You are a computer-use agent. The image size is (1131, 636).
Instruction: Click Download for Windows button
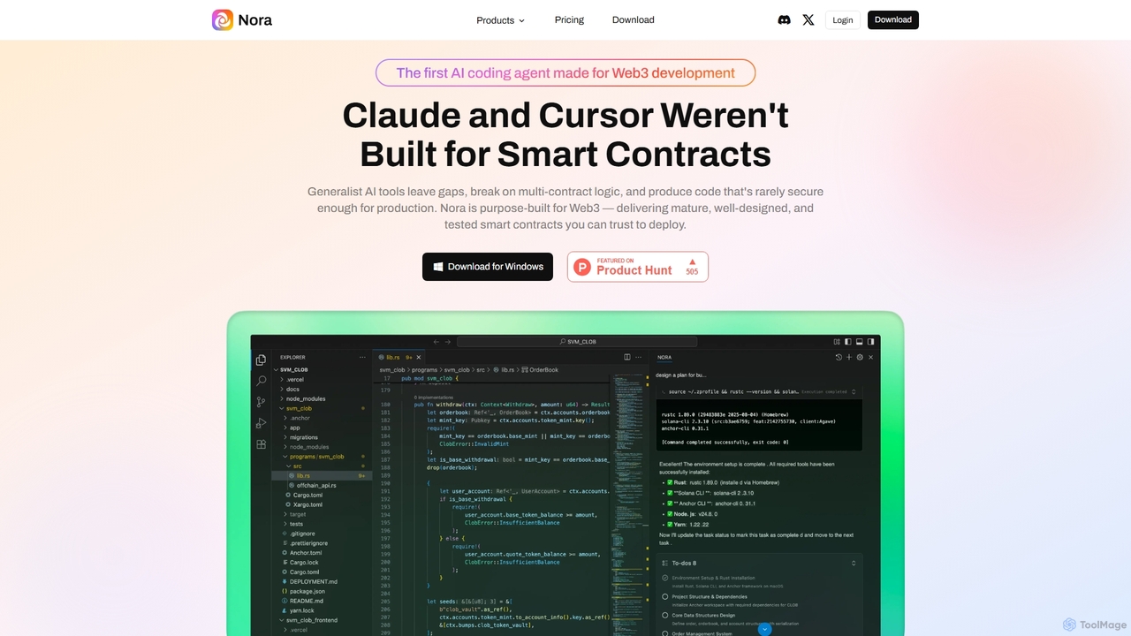[488, 267]
